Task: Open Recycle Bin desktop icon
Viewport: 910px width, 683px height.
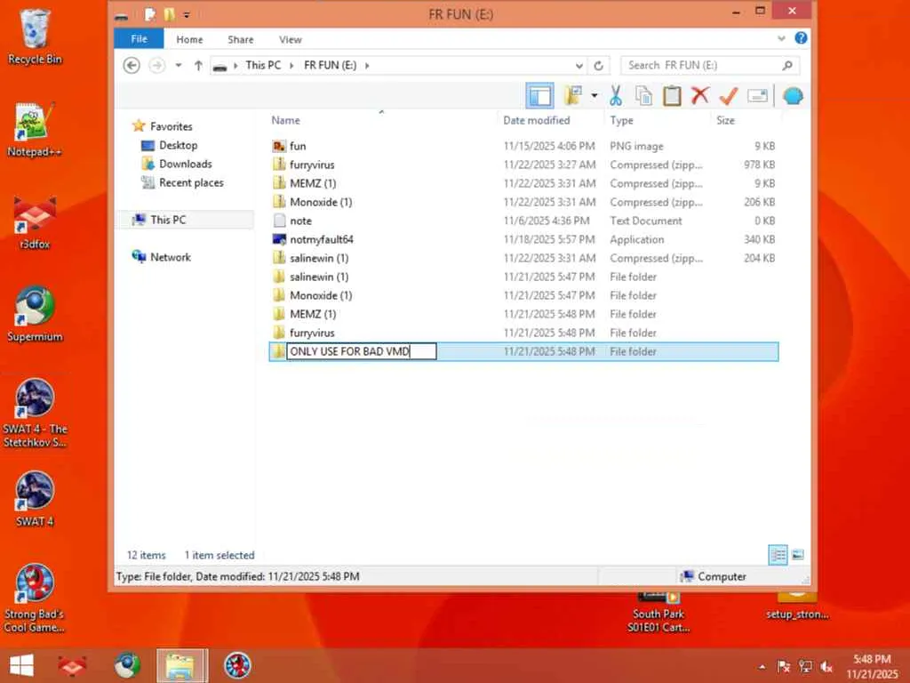Action: (x=35, y=36)
